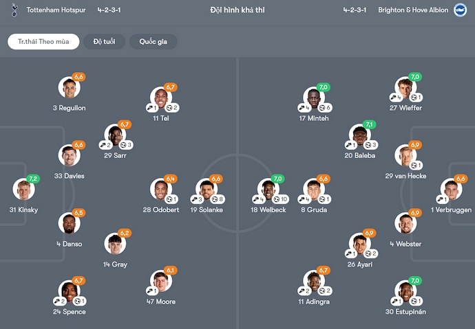Click Gruda's assists boot icon
This screenshot has width=475, height=329.
308,199
